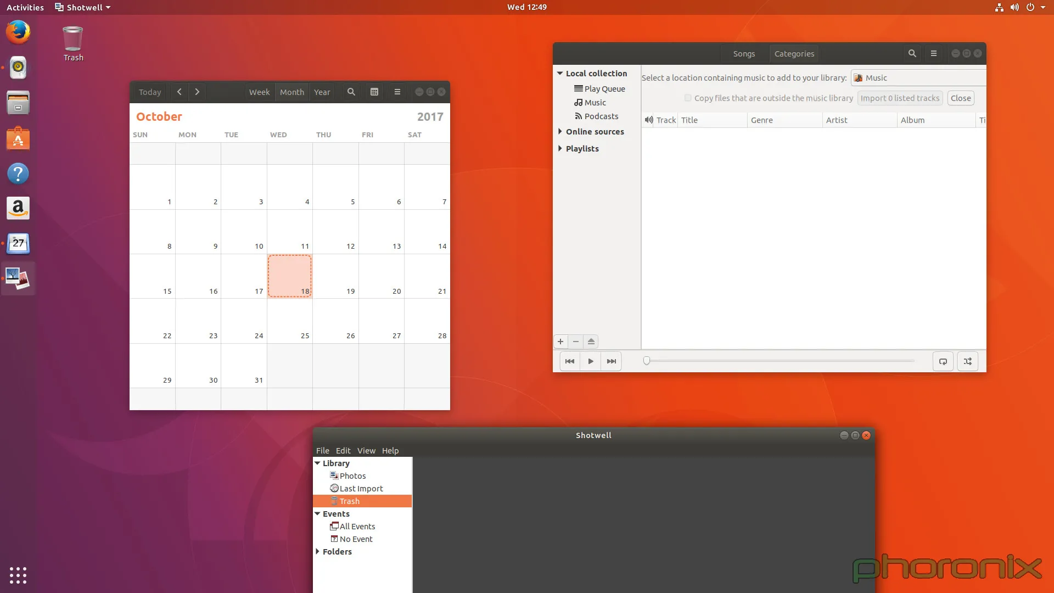Skip to next track in Rhythmbox

pyautogui.click(x=611, y=361)
